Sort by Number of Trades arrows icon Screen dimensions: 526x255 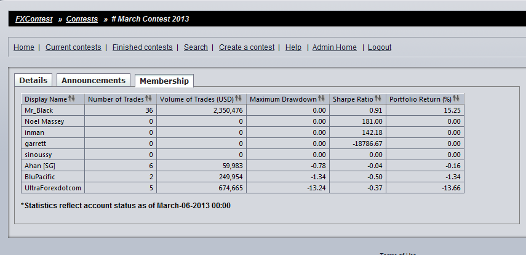pyautogui.click(x=149, y=99)
